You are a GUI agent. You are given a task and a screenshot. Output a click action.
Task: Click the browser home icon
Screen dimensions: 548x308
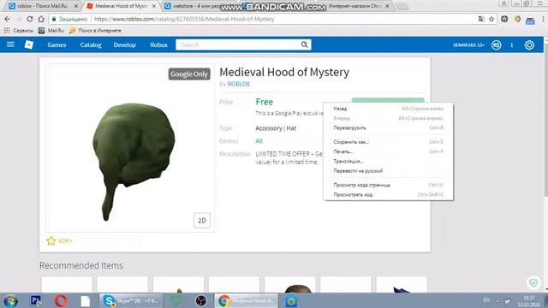(x=41, y=19)
